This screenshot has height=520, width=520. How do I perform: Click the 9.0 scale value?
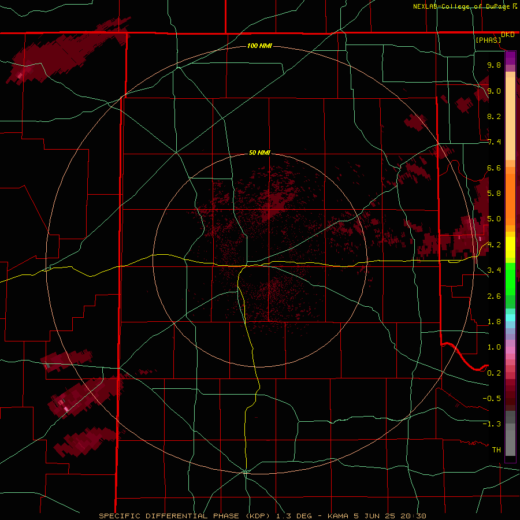[x=494, y=91]
